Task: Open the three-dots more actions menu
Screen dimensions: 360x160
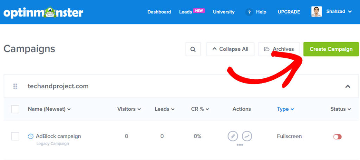Action: point(240,145)
